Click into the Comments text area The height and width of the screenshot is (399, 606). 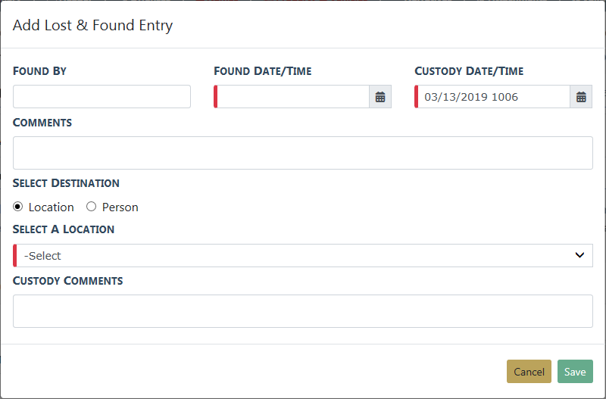[303, 153]
